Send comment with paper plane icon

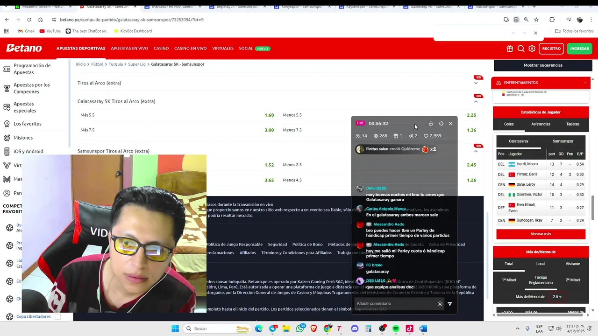pos(450,304)
